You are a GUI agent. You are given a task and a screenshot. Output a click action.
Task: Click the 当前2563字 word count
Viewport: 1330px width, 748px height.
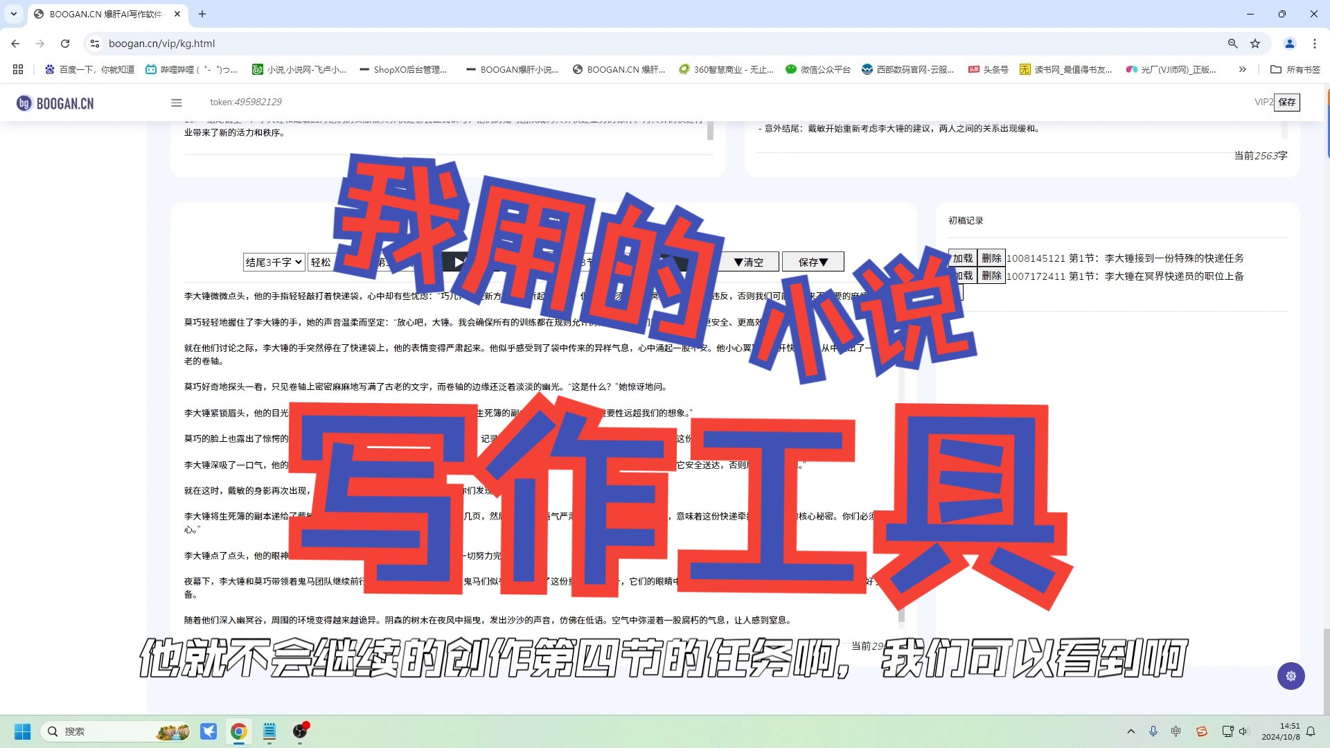pyautogui.click(x=1260, y=156)
